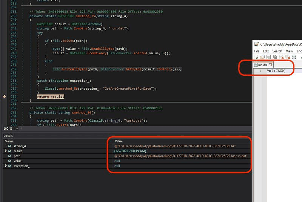This screenshot has height=202, width=302.
Task: Click line number 739 in the gutter
Action: 14,16
